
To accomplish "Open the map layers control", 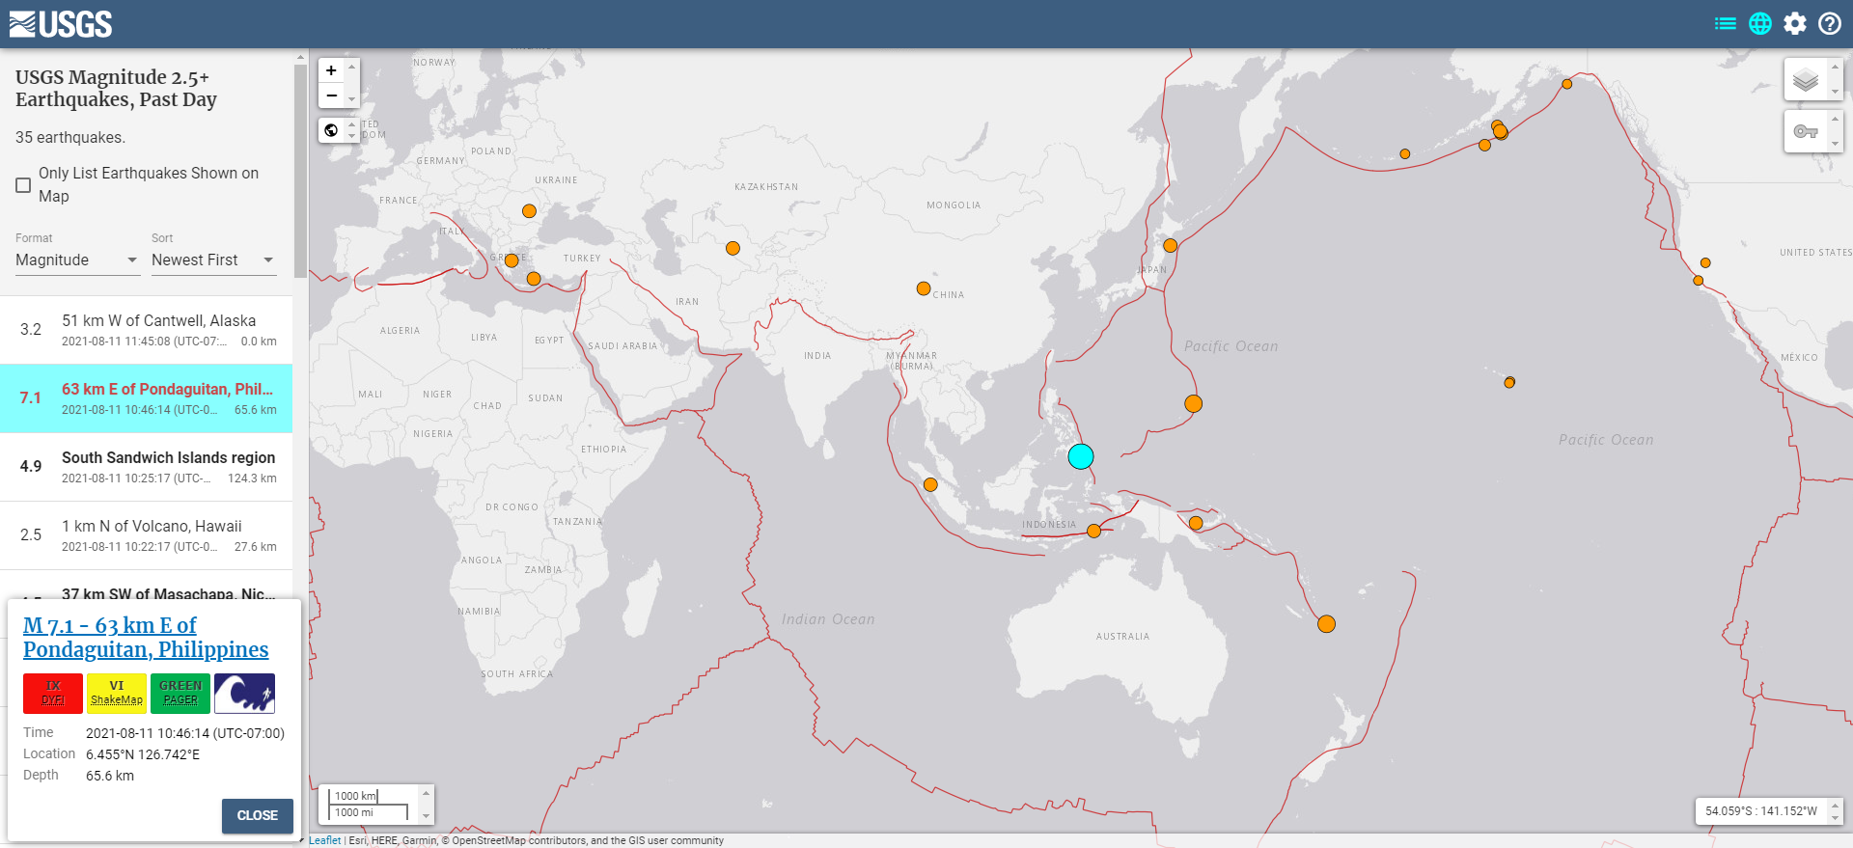I will 1806,80.
